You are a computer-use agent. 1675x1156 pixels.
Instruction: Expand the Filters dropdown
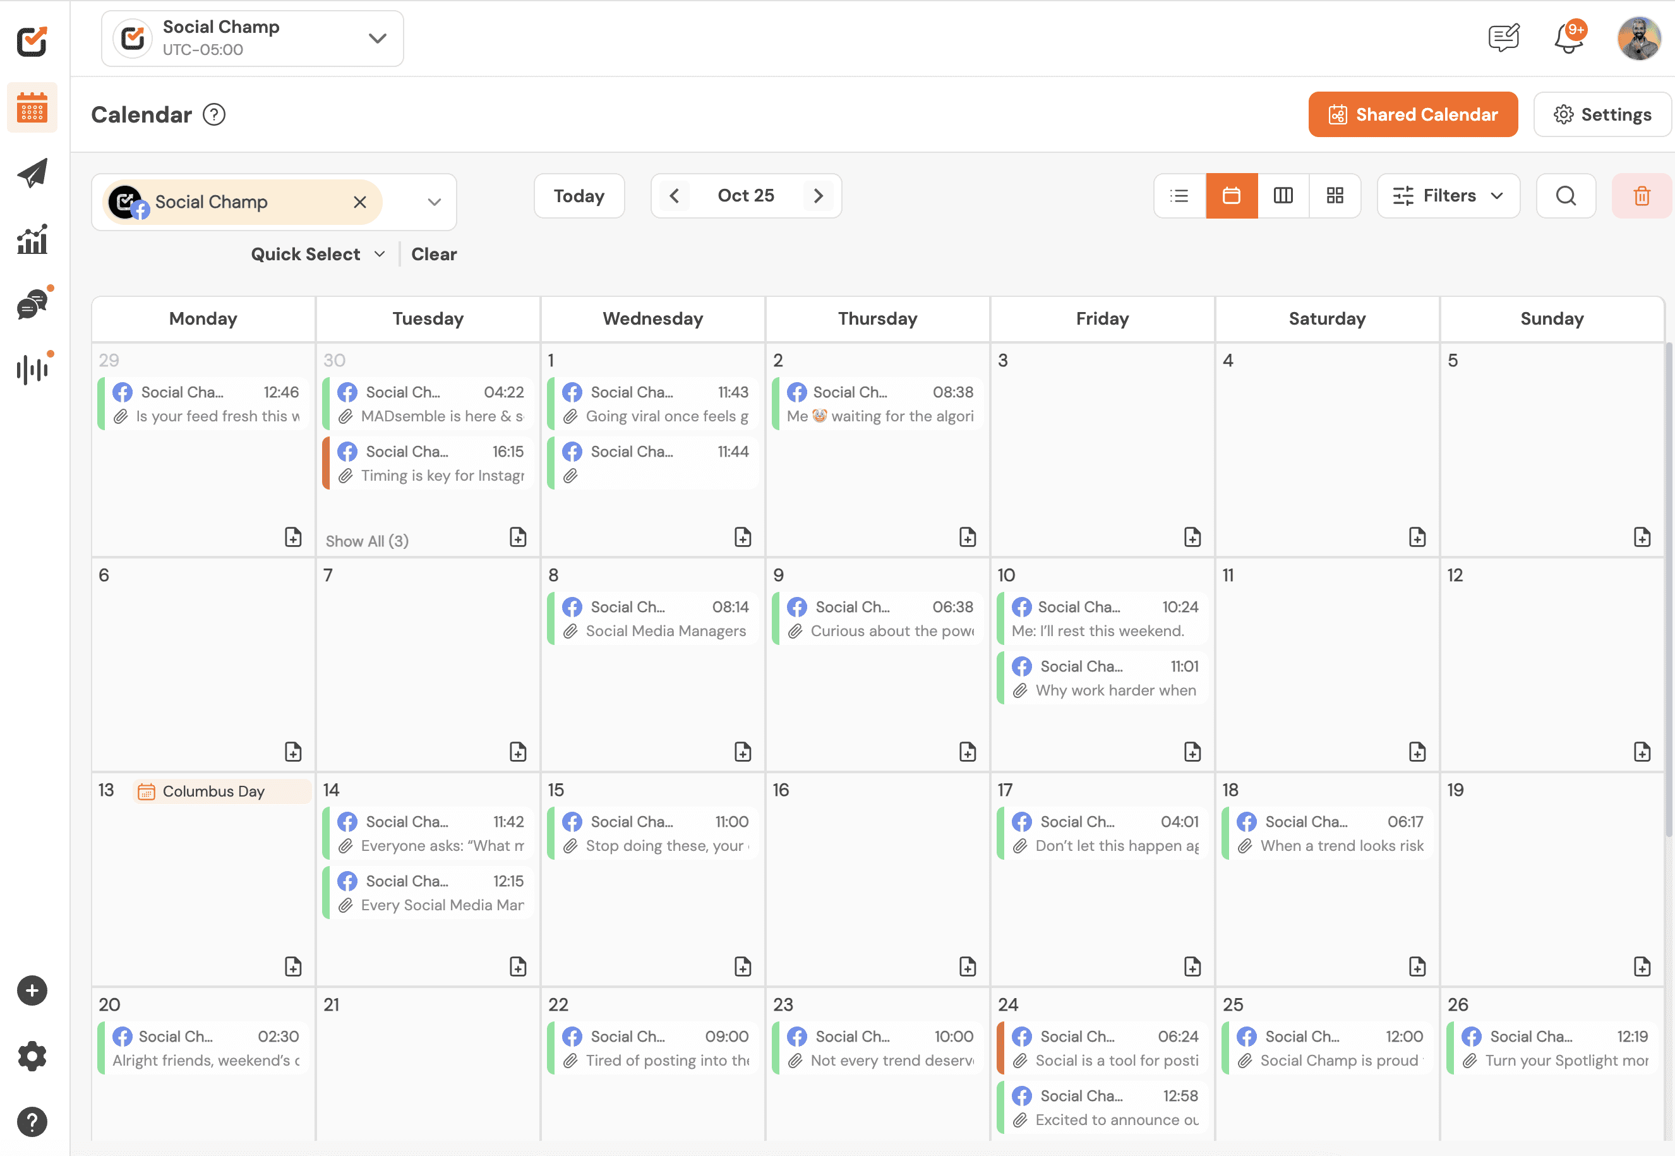pos(1448,196)
